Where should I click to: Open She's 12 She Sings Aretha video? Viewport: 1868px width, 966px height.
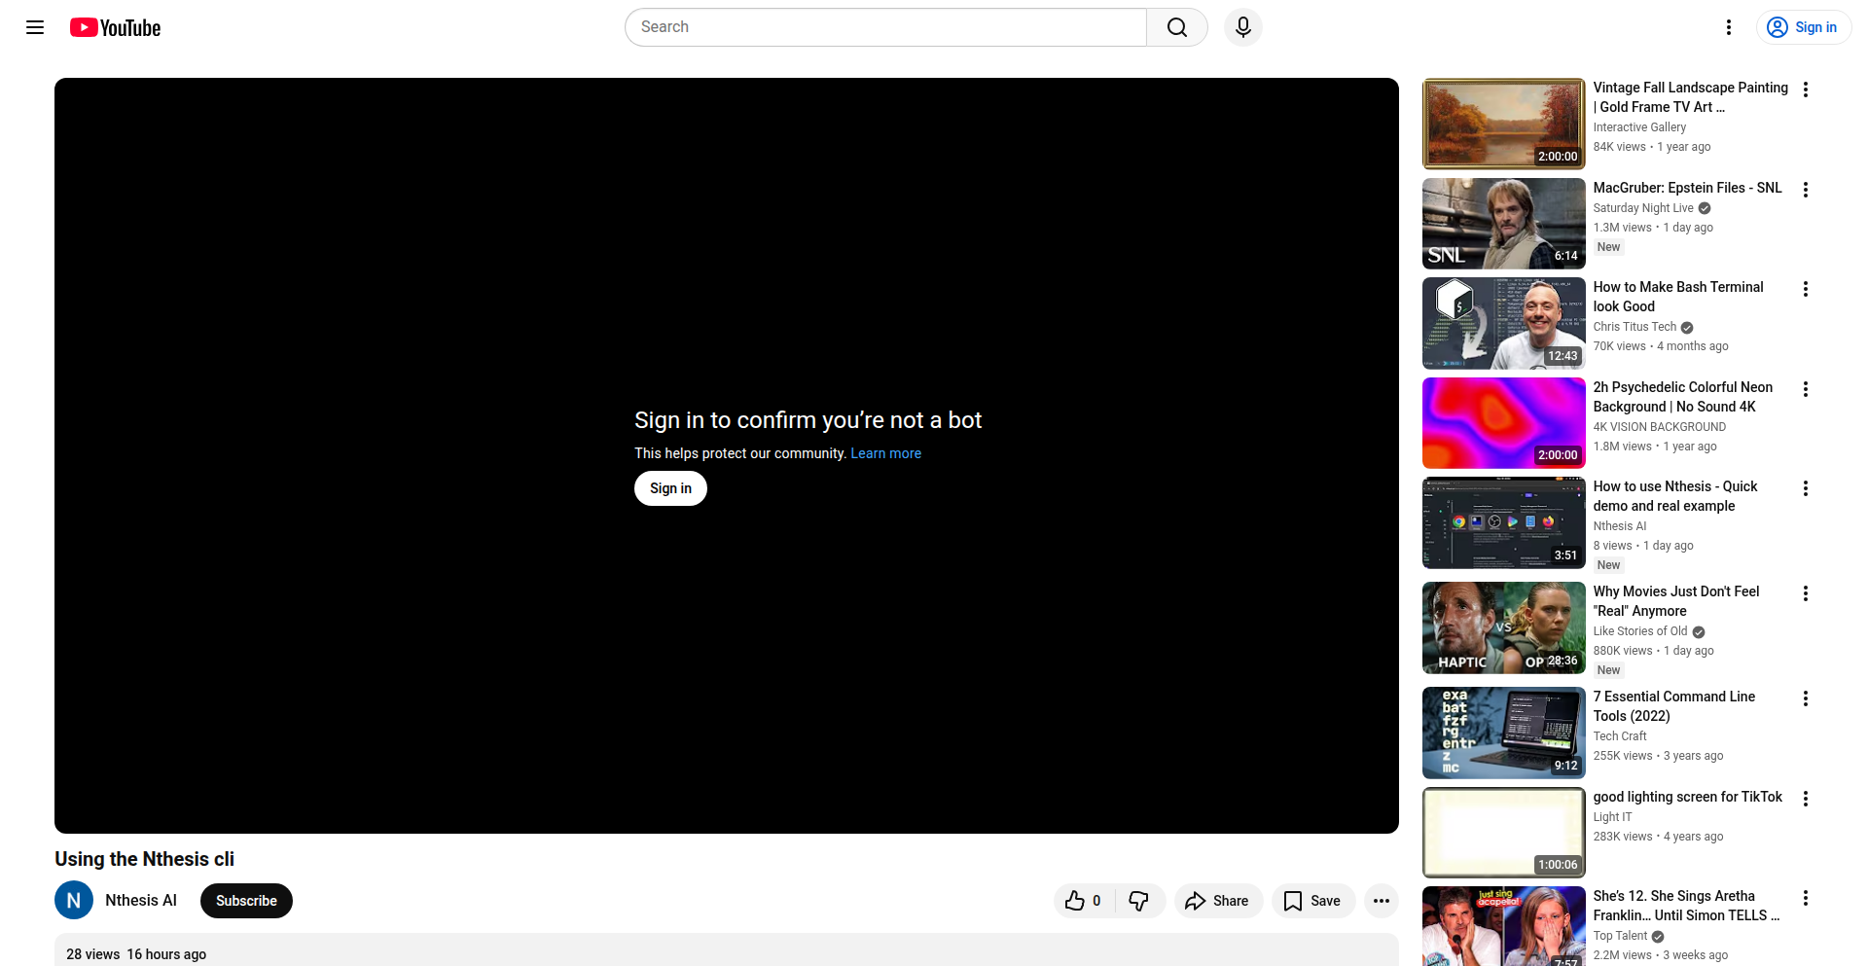(1504, 926)
